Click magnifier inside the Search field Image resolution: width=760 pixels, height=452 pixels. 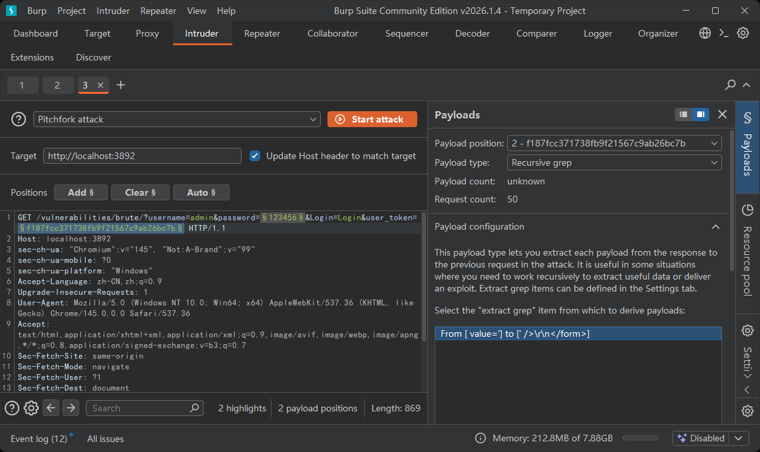[194, 408]
